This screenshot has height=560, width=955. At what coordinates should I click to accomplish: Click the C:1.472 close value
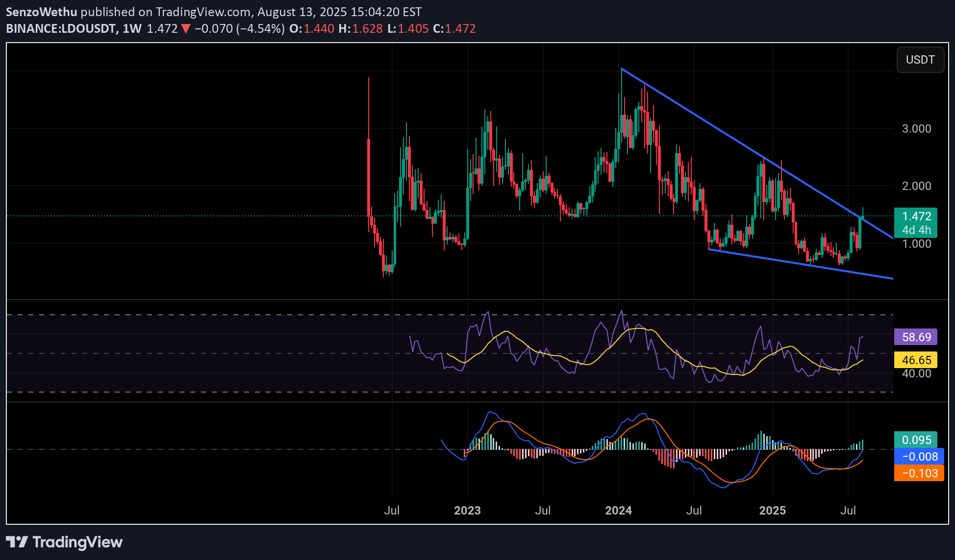click(x=454, y=28)
